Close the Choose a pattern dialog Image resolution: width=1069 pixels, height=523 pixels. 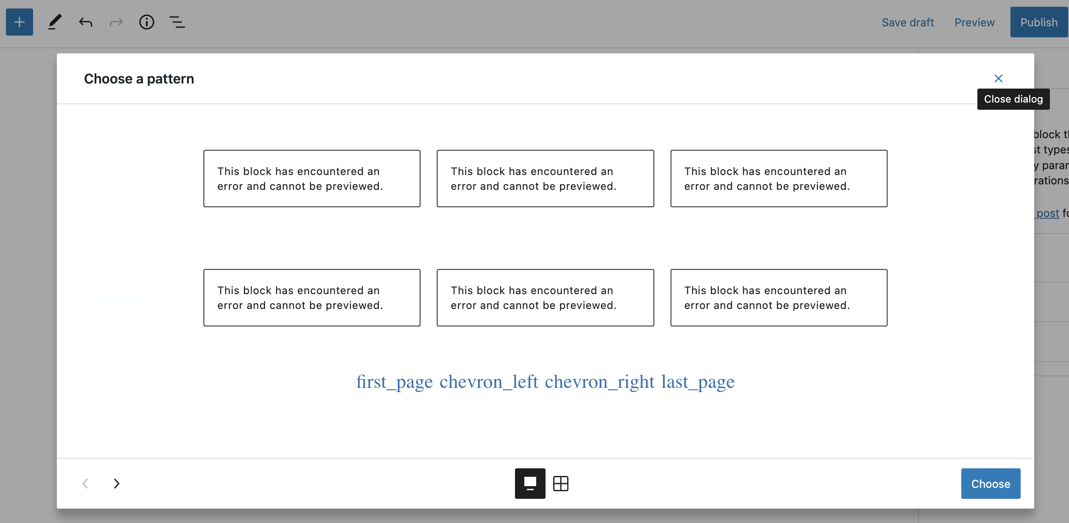coord(999,78)
